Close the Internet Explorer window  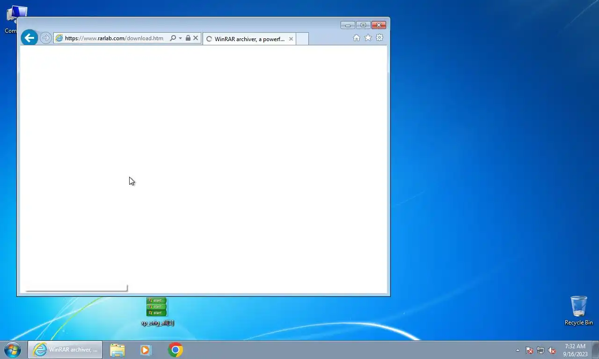[x=379, y=25]
